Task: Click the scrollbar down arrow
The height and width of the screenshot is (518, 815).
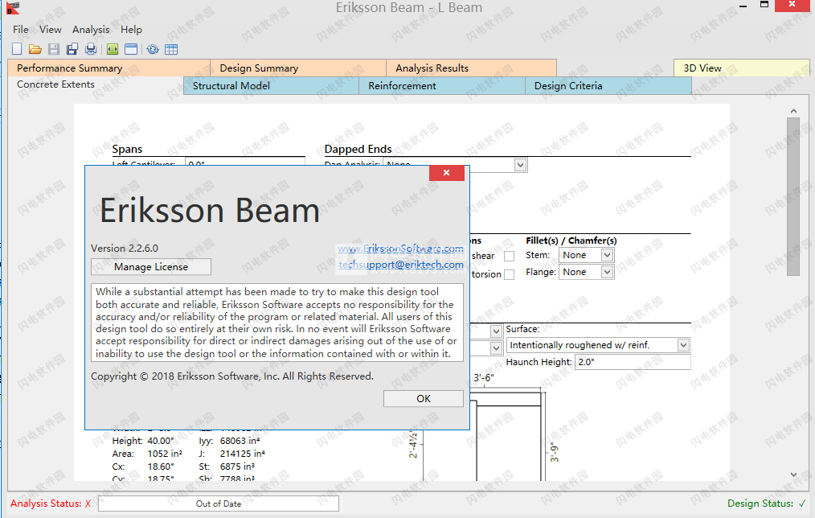Action: pyautogui.click(x=793, y=475)
